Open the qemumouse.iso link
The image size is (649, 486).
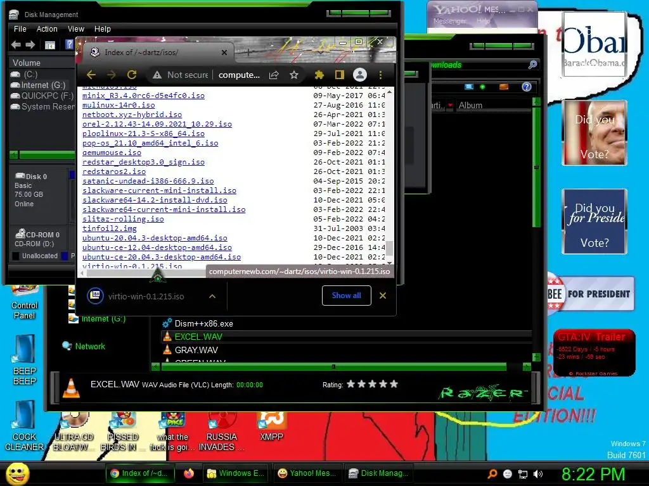tap(112, 153)
